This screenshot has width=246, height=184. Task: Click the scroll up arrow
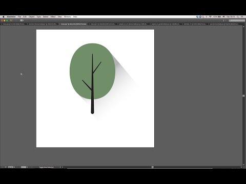pyautogui.click(x=243, y=27)
